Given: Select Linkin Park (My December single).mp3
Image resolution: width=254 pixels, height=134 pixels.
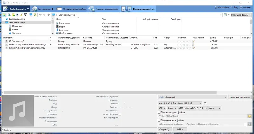Looking at the screenshot, I should [x=27, y=48].
